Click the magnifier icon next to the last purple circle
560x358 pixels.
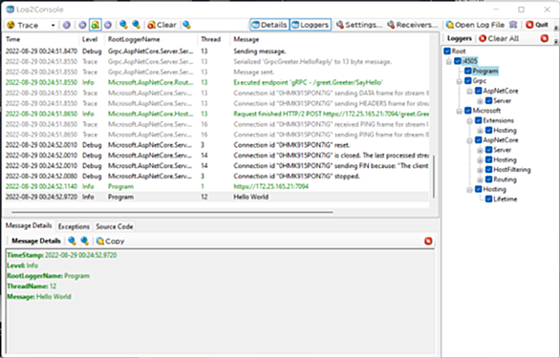point(123,25)
